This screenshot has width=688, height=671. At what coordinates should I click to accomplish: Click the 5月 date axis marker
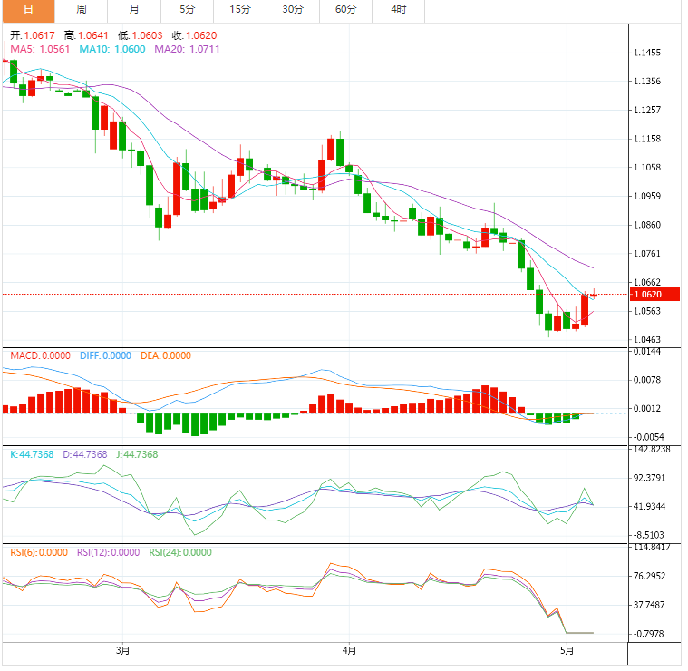point(567,650)
